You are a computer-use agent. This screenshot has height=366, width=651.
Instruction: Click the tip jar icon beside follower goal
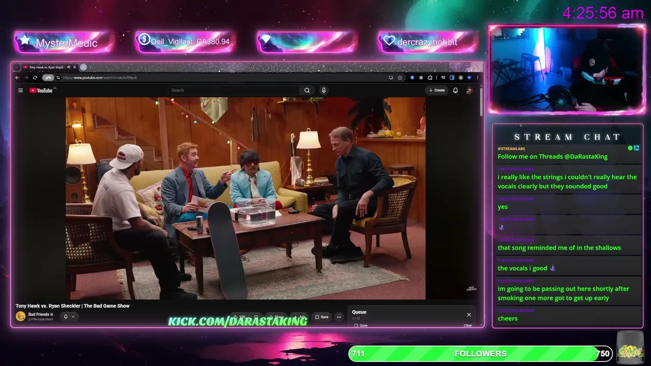click(630, 348)
